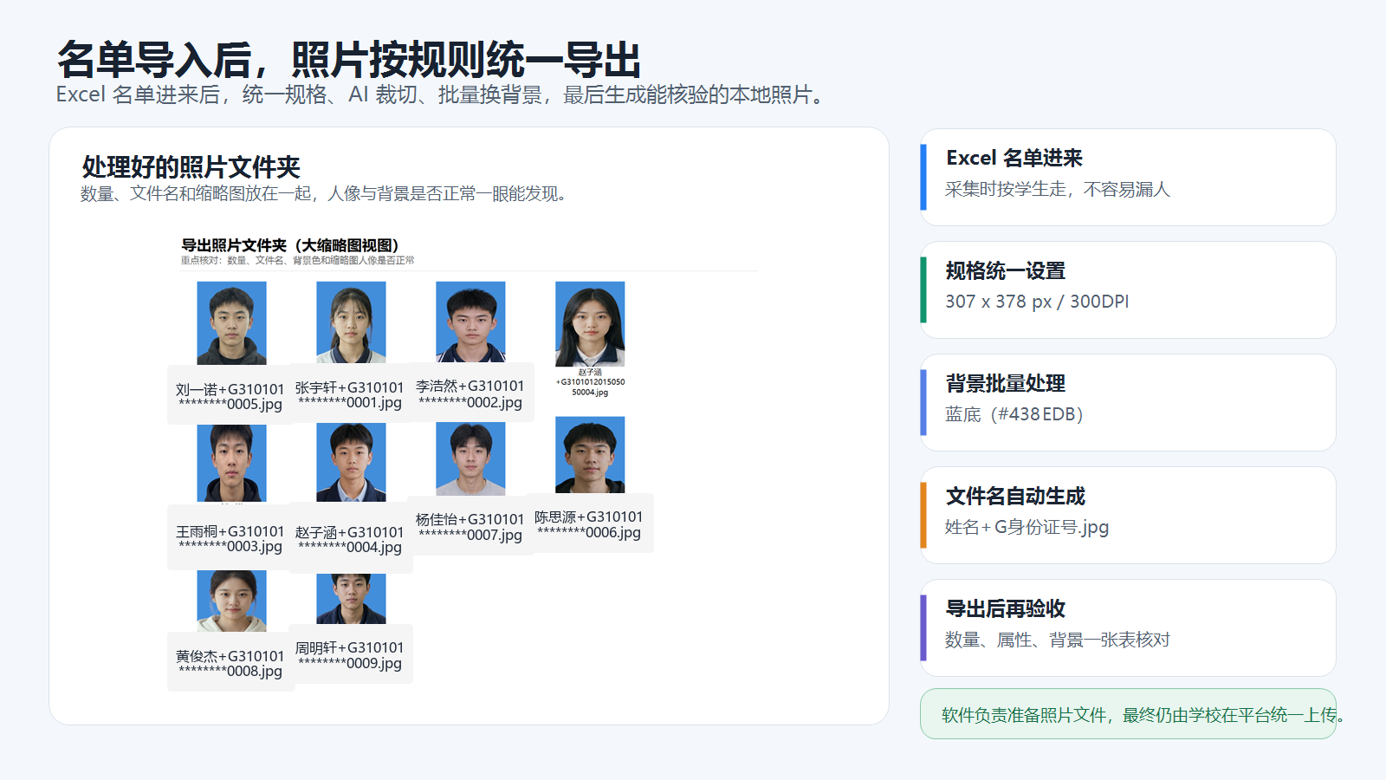Click the small label 赵子涵 +G3101012015050 50004.jpg
This screenshot has width=1386, height=780.
tap(590, 382)
